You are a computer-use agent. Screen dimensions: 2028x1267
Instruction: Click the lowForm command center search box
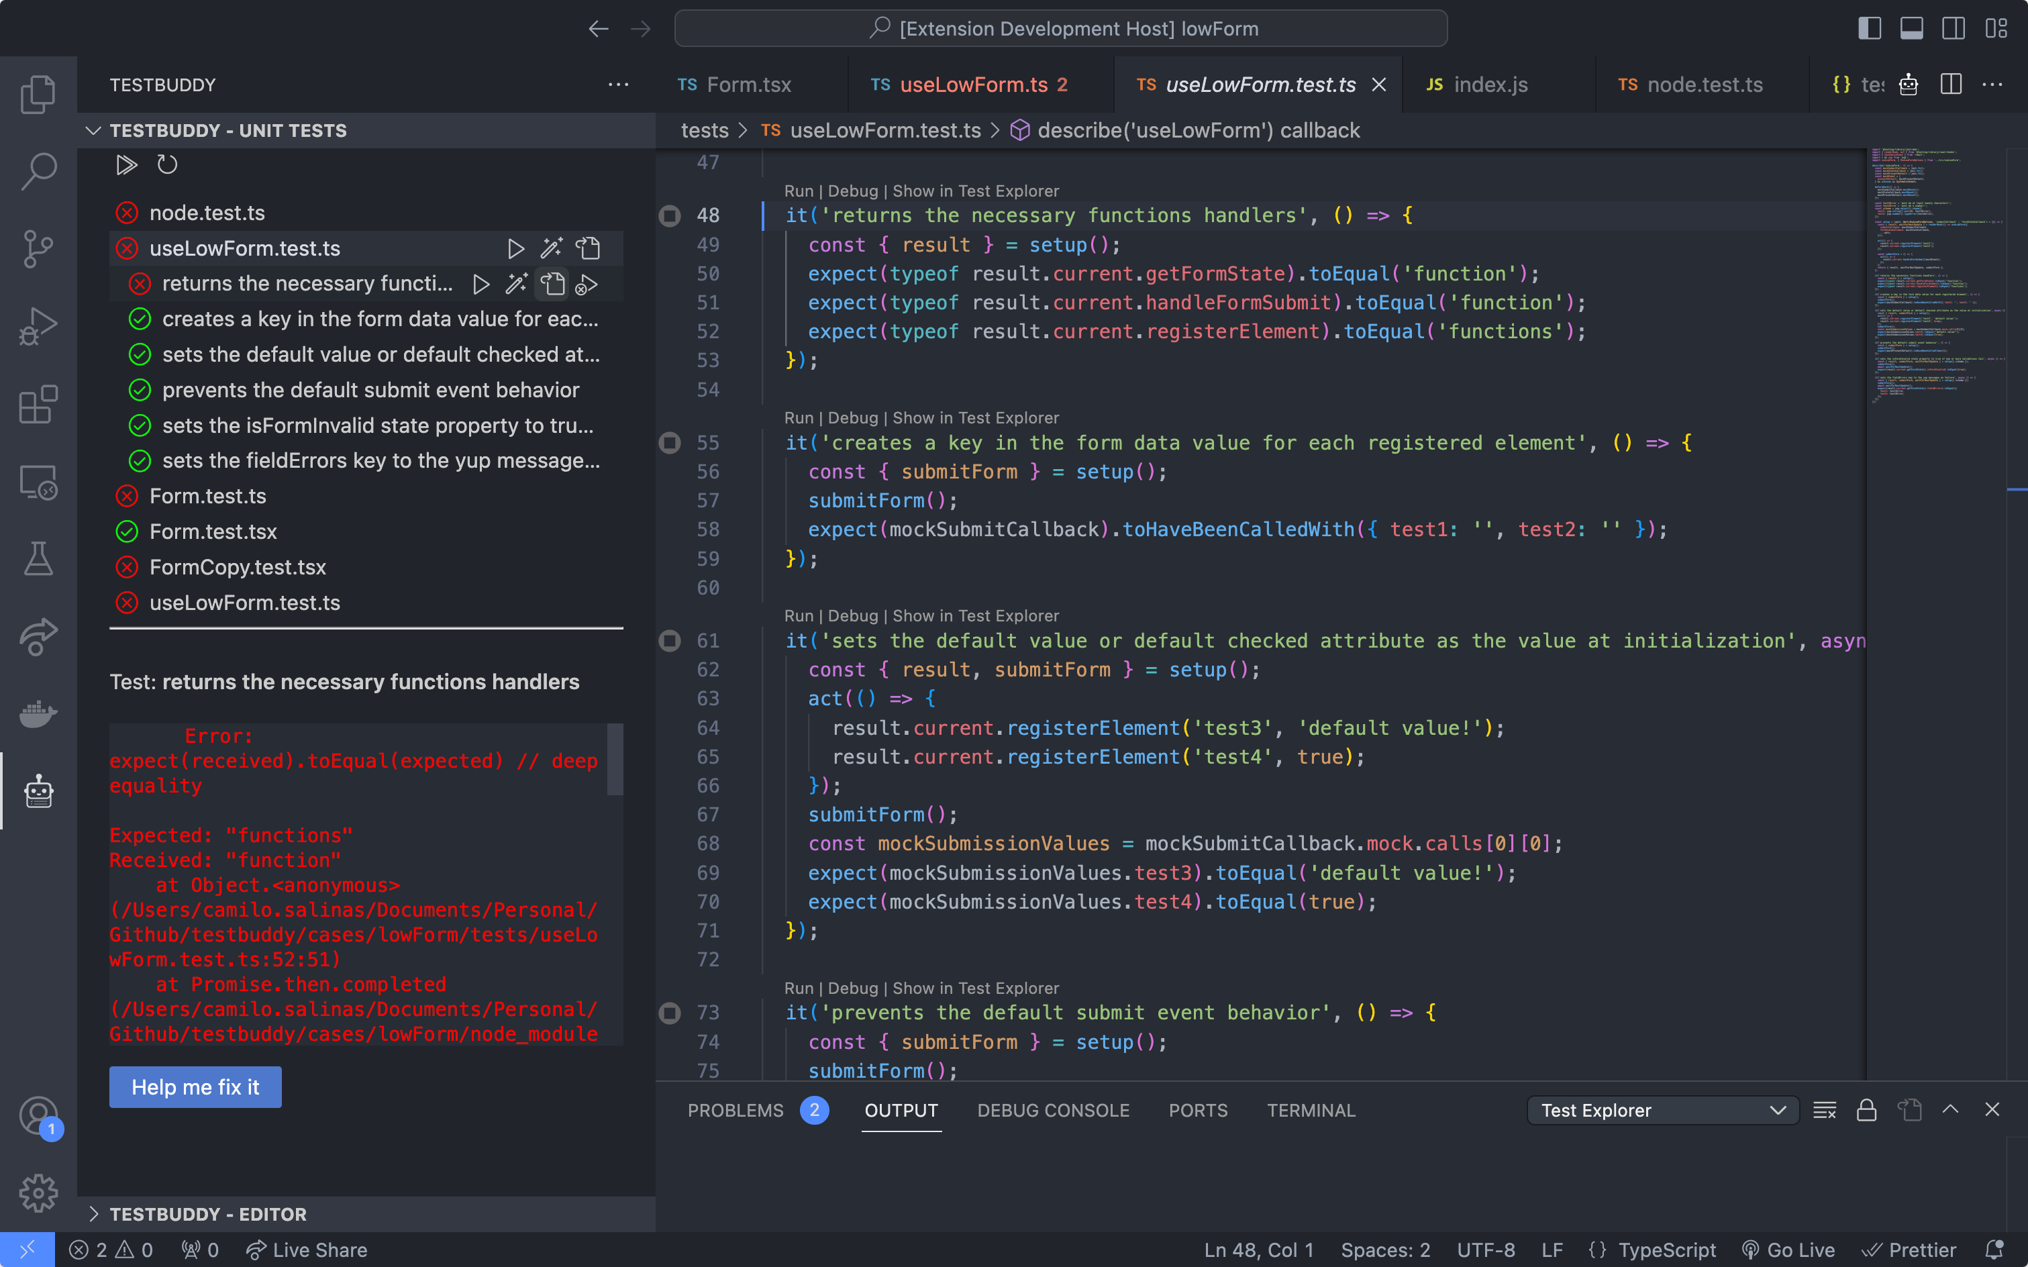[x=1060, y=28]
